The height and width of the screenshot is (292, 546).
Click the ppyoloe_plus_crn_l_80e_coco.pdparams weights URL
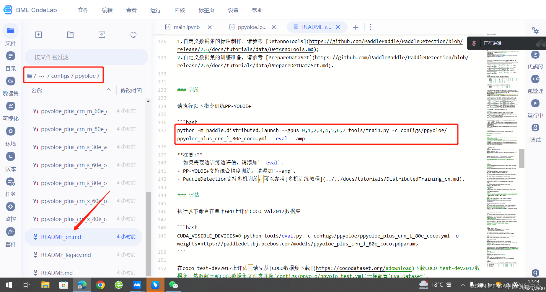click(309, 244)
